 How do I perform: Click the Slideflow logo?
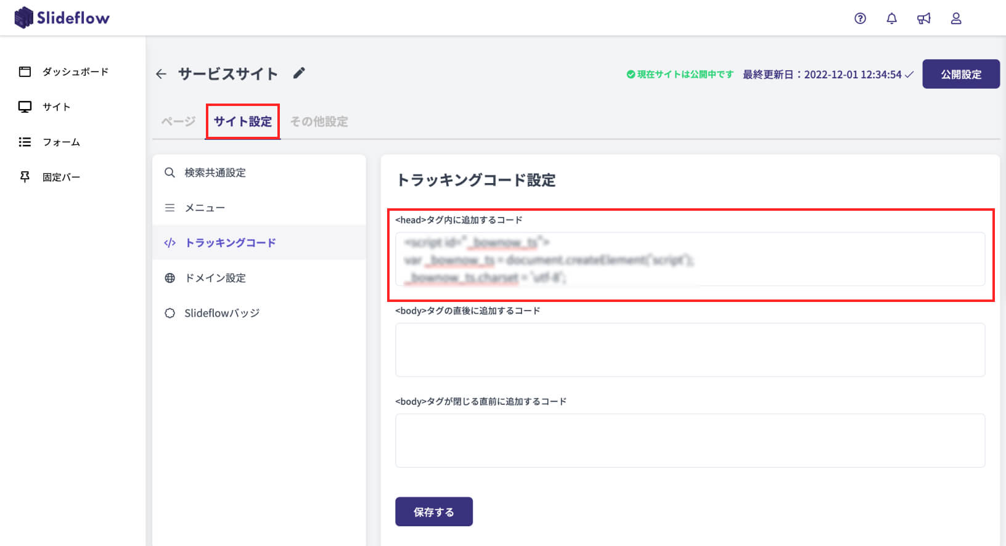[62, 18]
